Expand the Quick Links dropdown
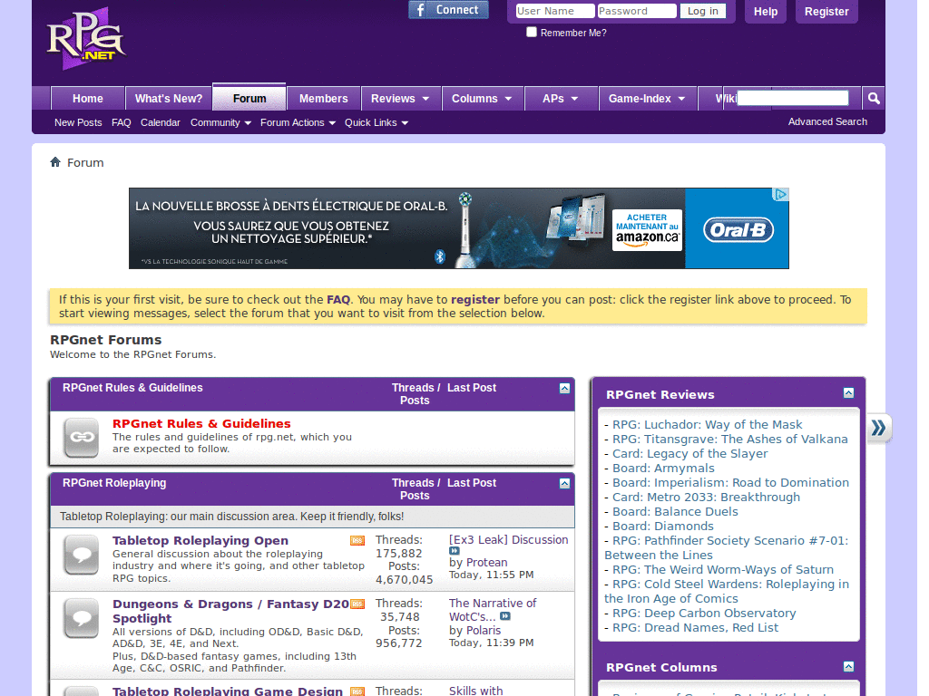The width and height of the screenshot is (929, 696). point(376,122)
